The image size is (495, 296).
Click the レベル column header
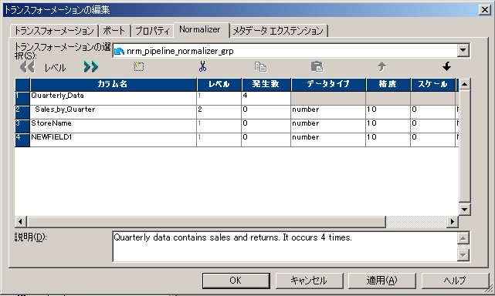pos(219,84)
